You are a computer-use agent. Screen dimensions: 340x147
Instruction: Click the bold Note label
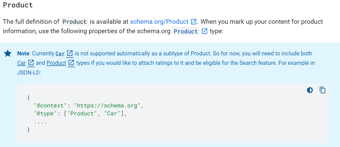tap(23, 54)
